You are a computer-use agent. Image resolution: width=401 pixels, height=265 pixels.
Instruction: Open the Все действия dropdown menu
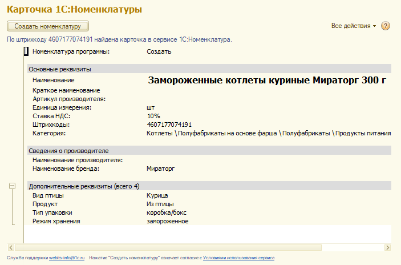click(354, 26)
